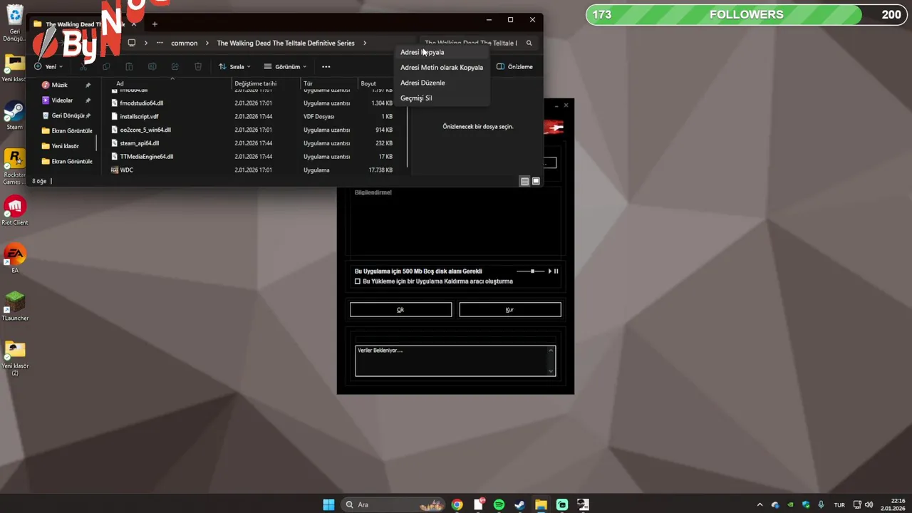The width and height of the screenshot is (912, 513).
Task: Choose Adresi Düzenle in the context menu
Action: 442,83
